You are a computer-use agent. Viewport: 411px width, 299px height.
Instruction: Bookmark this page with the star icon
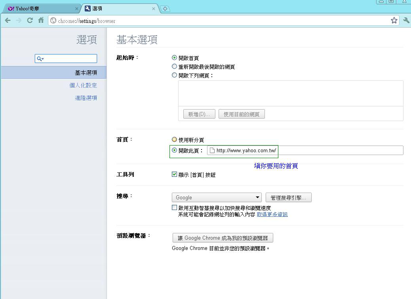[x=394, y=21]
